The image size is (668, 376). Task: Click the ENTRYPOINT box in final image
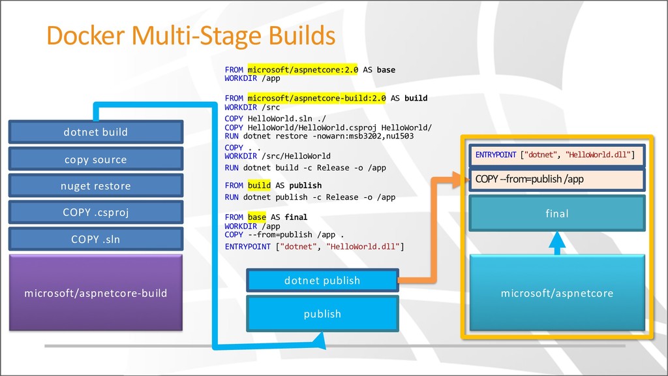(x=557, y=155)
